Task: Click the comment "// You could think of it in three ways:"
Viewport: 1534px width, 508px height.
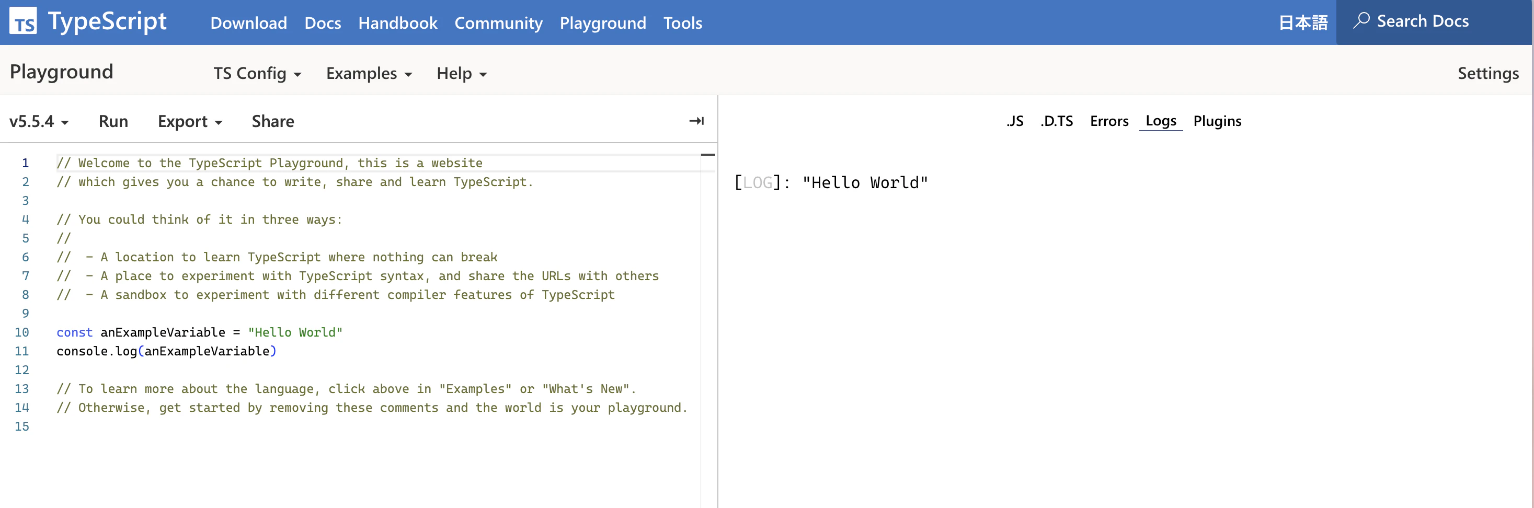Action: [200, 220]
